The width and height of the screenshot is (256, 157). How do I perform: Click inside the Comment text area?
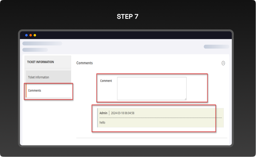tap(151, 88)
